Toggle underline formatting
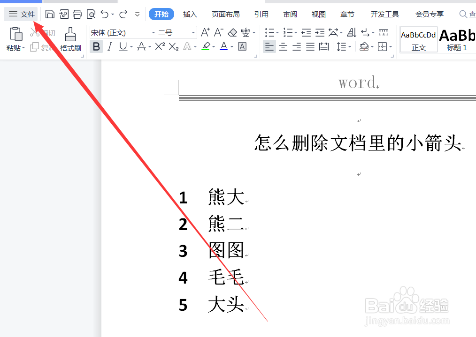This screenshot has height=337, width=476. [x=122, y=46]
